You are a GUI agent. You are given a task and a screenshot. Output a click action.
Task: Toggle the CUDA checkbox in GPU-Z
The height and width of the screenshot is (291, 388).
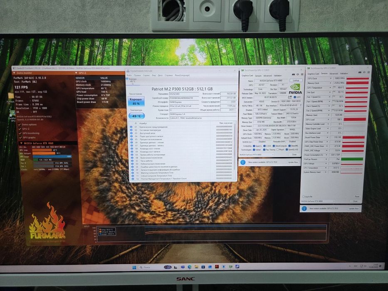click(x=264, y=146)
